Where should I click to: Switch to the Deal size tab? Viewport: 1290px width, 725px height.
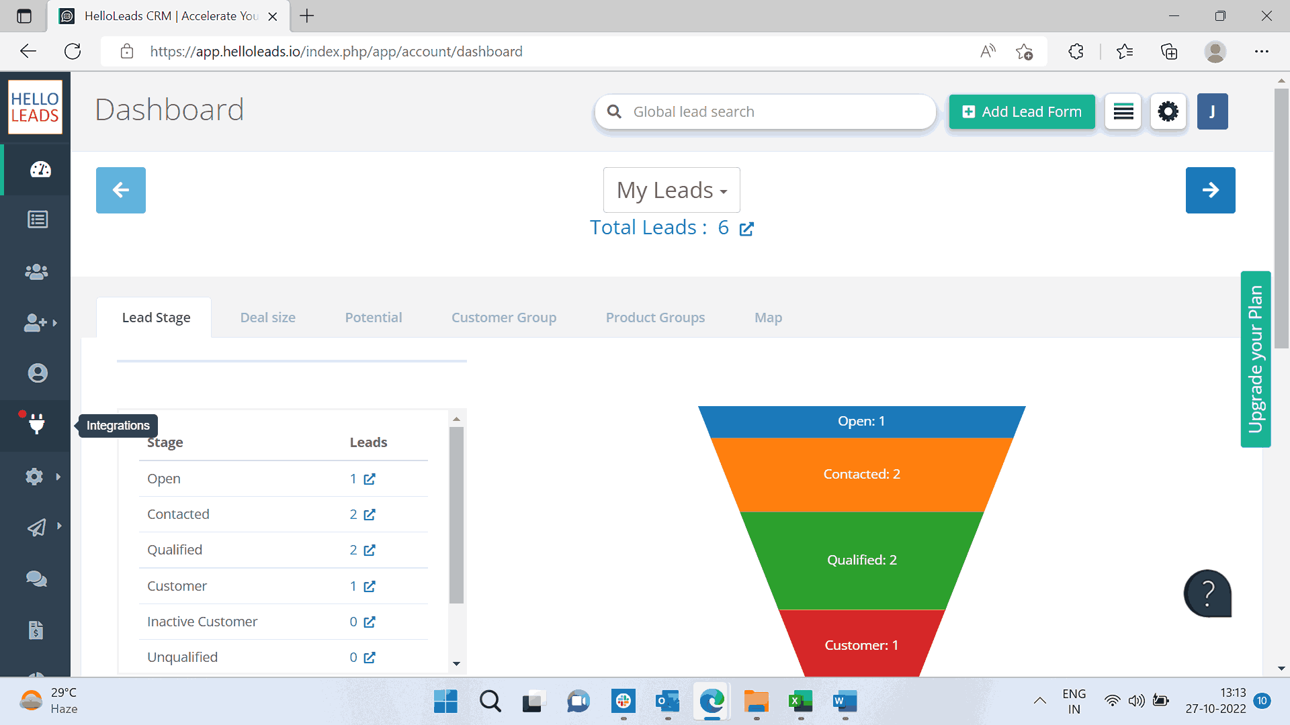[x=268, y=318]
